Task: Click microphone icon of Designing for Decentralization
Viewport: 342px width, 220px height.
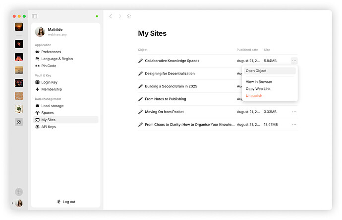Action: 140,73
